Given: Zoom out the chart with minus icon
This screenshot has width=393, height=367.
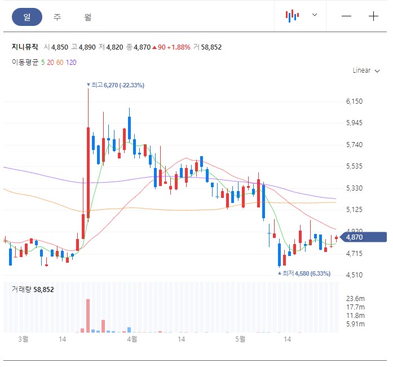Looking at the screenshot, I should (x=346, y=16).
